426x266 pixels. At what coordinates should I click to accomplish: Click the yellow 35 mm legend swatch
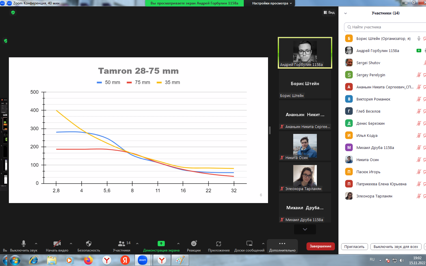[x=159, y=82]
